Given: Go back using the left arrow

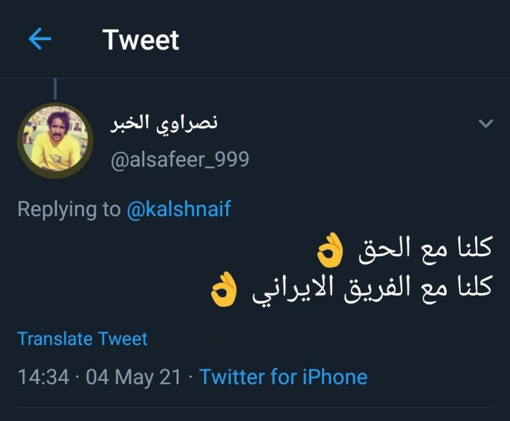Looking at the screenshot, I should [40, 40].
